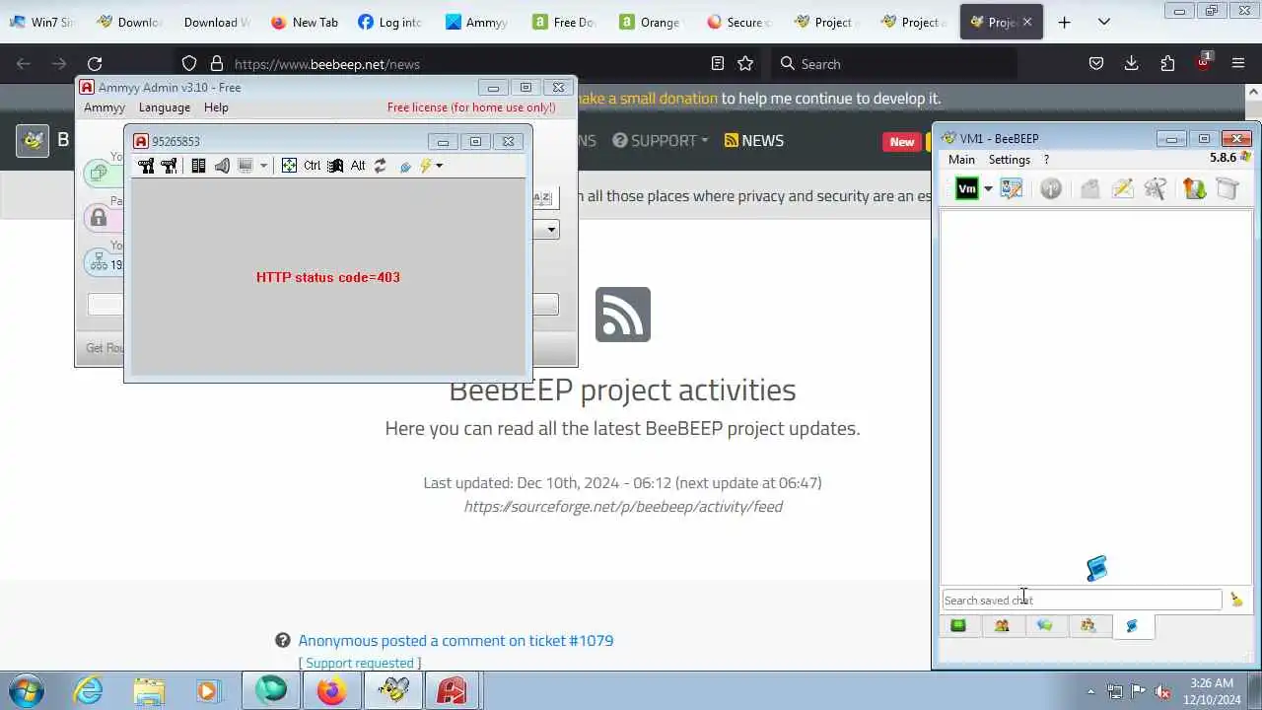Switch to the Ammyy browser tab
The image size is (1262, 710).
click(x=477, y=22)
